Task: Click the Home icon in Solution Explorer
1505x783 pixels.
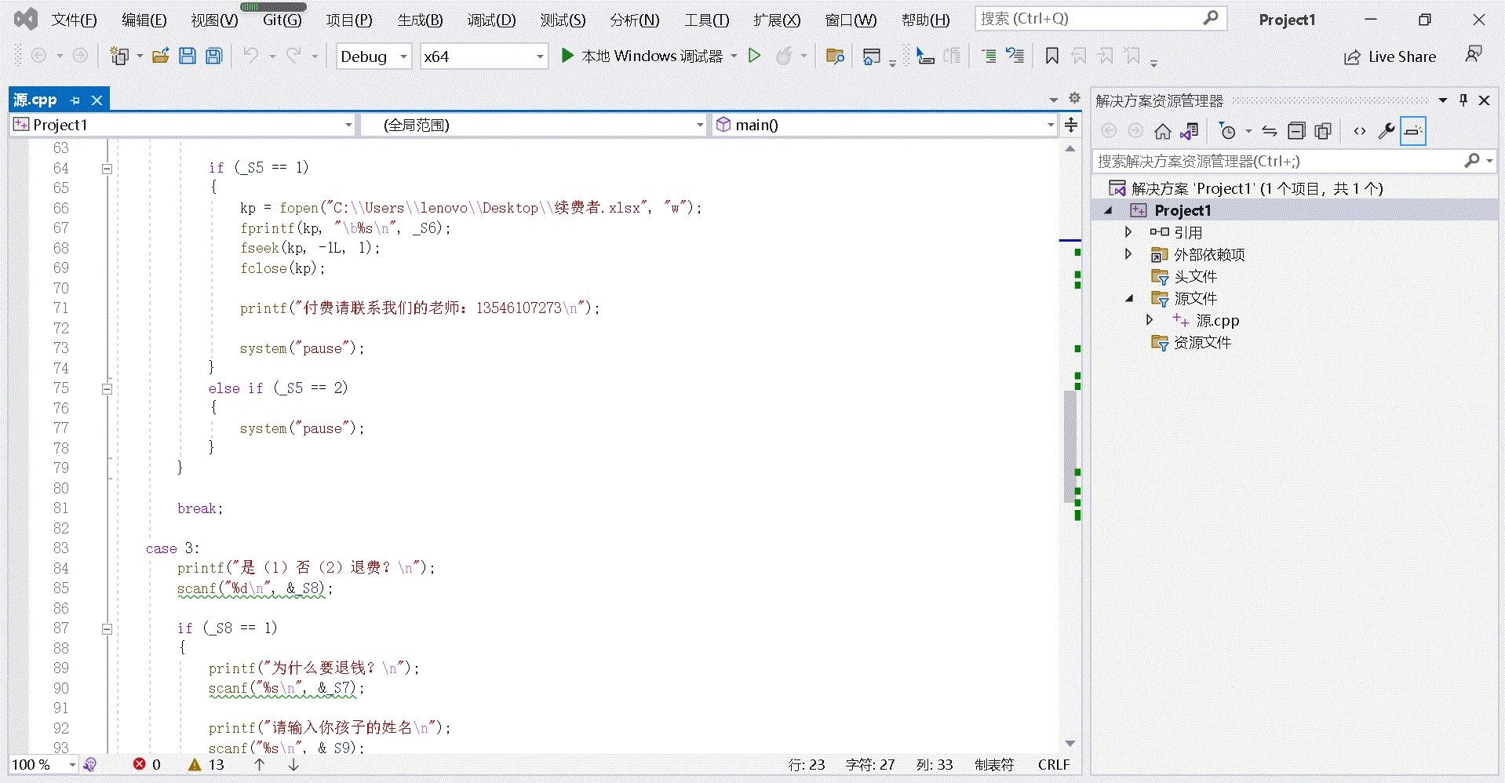Action: [x=1163, y=131]
